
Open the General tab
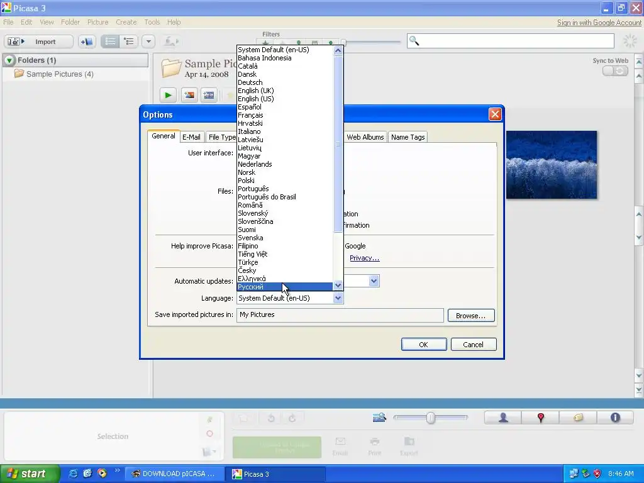(164, 136)
